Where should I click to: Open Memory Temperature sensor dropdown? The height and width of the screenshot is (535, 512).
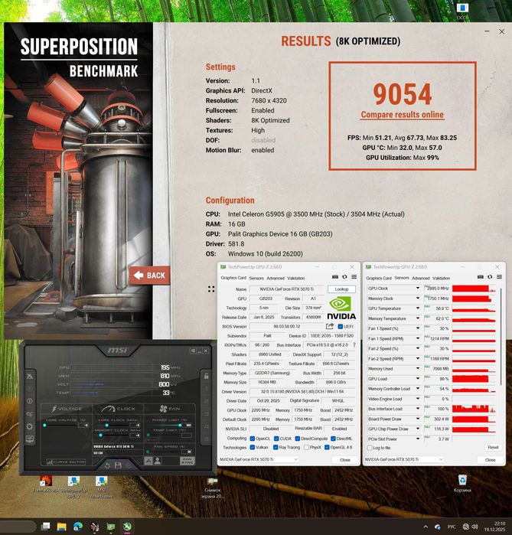[x=418, y=318]
